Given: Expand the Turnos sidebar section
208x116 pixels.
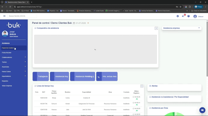Looking at the screenshot, I should 14,62.
